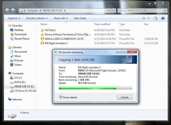Click file name 'MS flight simulator 2' in list

pyautogui.click(x=56, y=43)
